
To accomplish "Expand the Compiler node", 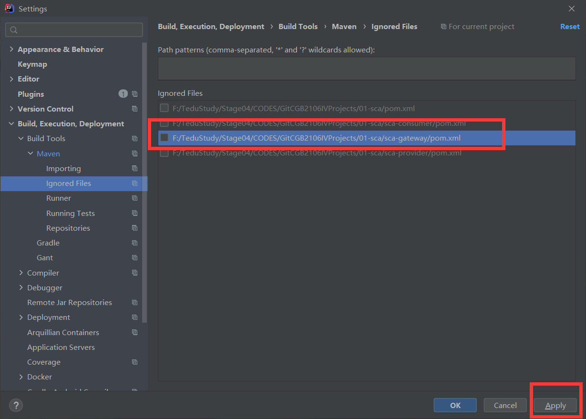I will pos(21,273).
